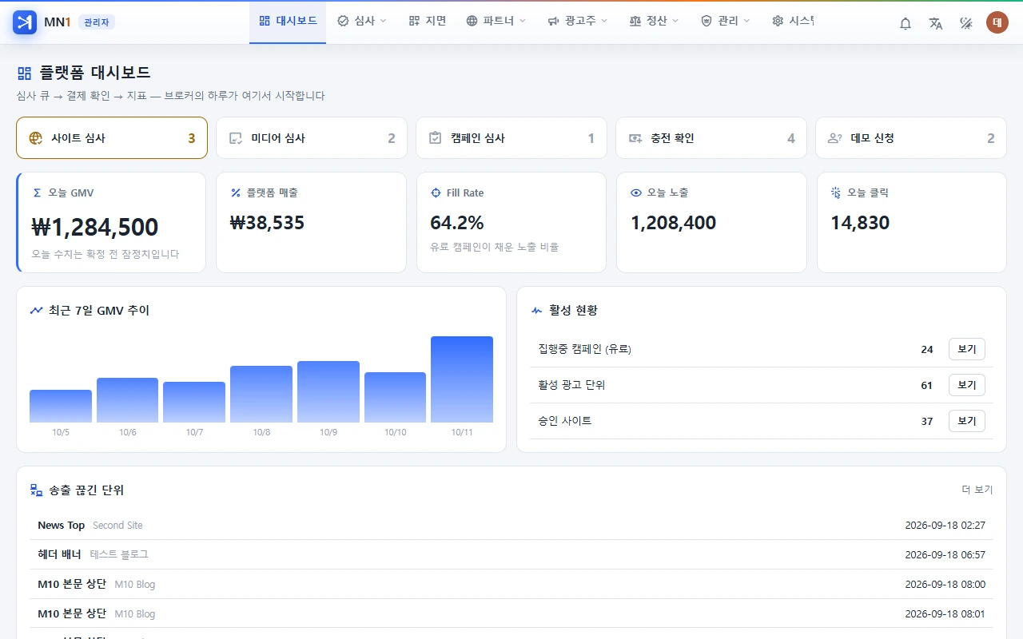
Task: Open the 미디어 심사 queue card
Action: (312, 138)
